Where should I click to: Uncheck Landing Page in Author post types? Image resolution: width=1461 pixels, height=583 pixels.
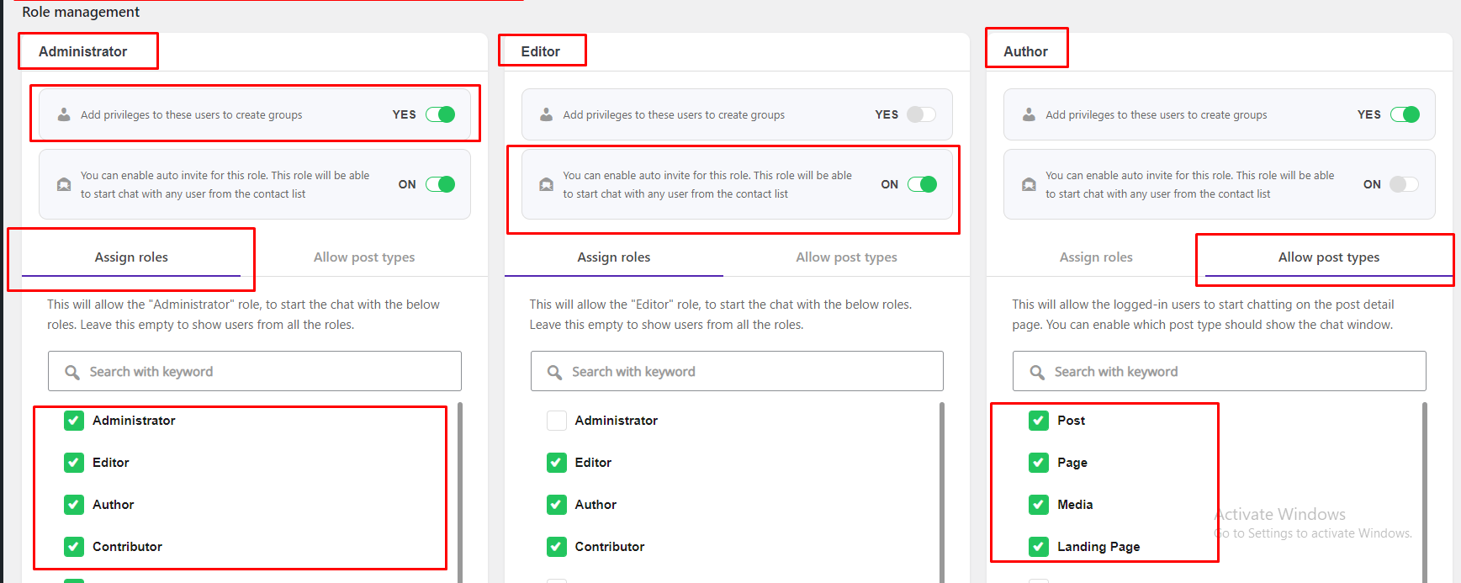click(1039, 547)
